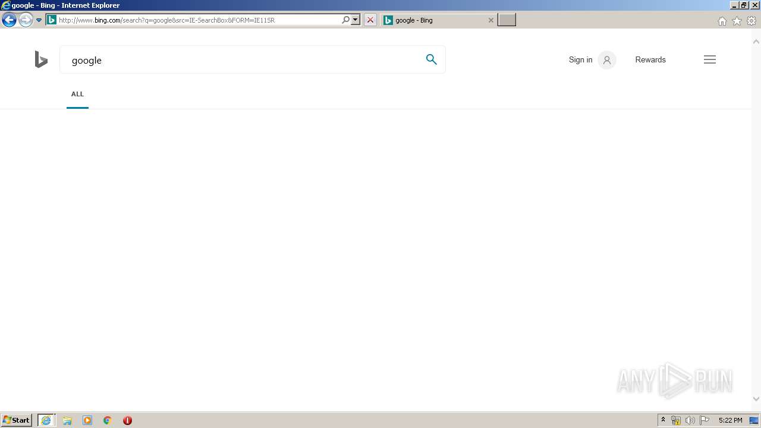This screenshot has height=428, width=761.
Task: Open a new blank tab
Action: tap(507, 20)
